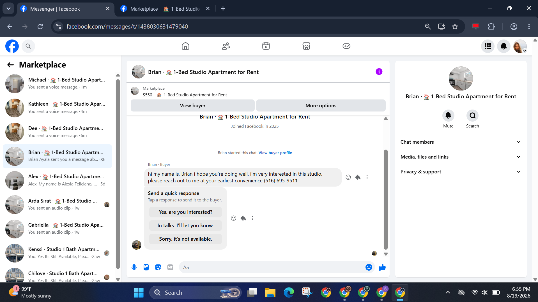React to the quick response card

click(x=233, y=218)
